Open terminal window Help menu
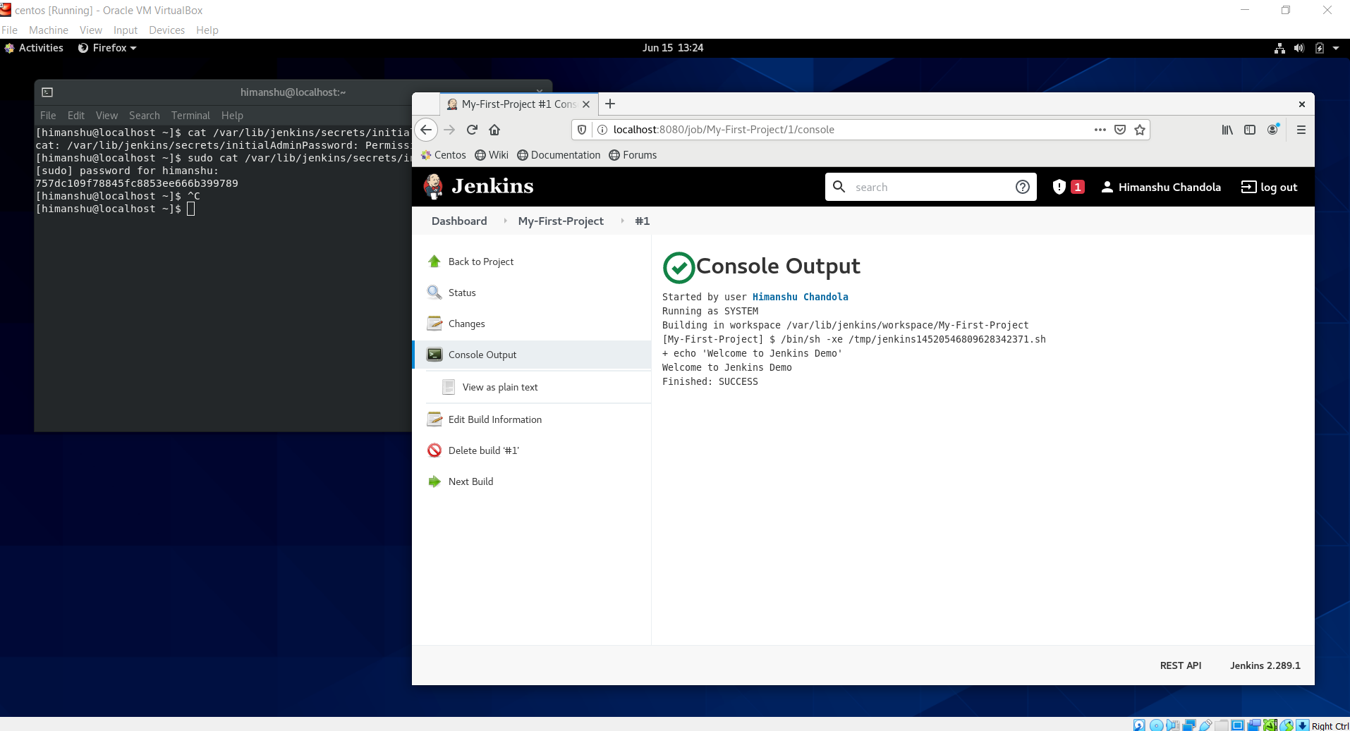 tap(232, 116)
